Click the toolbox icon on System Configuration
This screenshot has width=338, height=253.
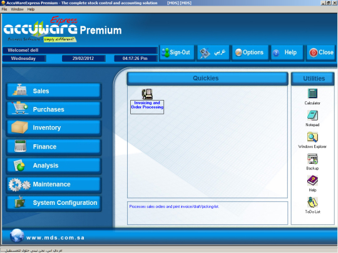click(20, 202)
